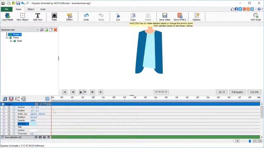Open the zoom percentage selector
Image resolution: width=264 pixels, height=148 pixels.
click(254, 92)
